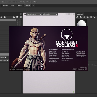The height and width of the screenshot is (97, 97).
Task: Delete material with Materials trash icon
Action: click(91, 17)
